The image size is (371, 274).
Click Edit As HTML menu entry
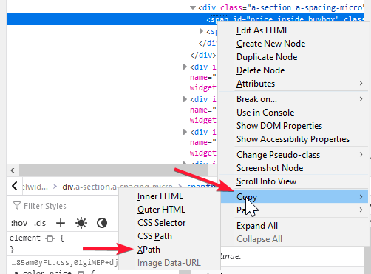click(x=262, y=30)
